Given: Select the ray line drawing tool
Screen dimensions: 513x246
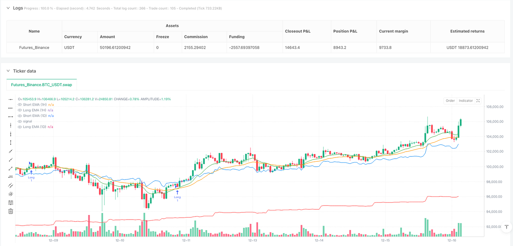Looking at the screenshot, I should click(11, 159).
